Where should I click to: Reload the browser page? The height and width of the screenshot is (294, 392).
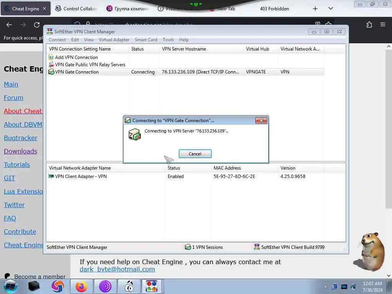pyautogui.click(x=37, y=25)
